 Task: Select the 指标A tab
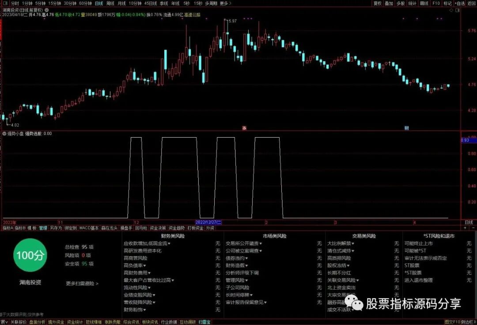point(8,228)
